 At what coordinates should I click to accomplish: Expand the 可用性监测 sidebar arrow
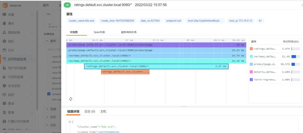click(32, 77)
